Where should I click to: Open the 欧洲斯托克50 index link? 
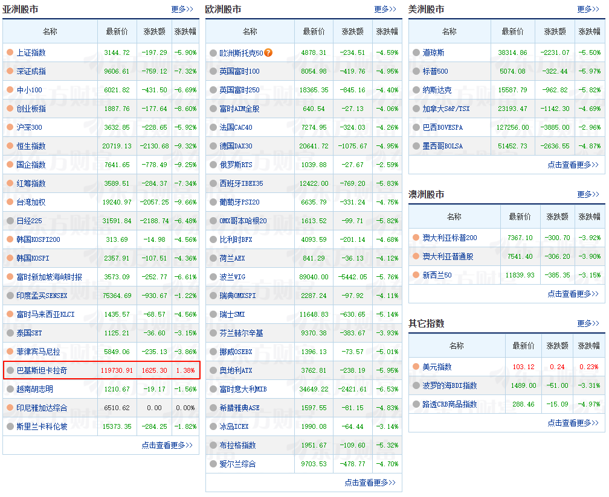pos(241,53)
